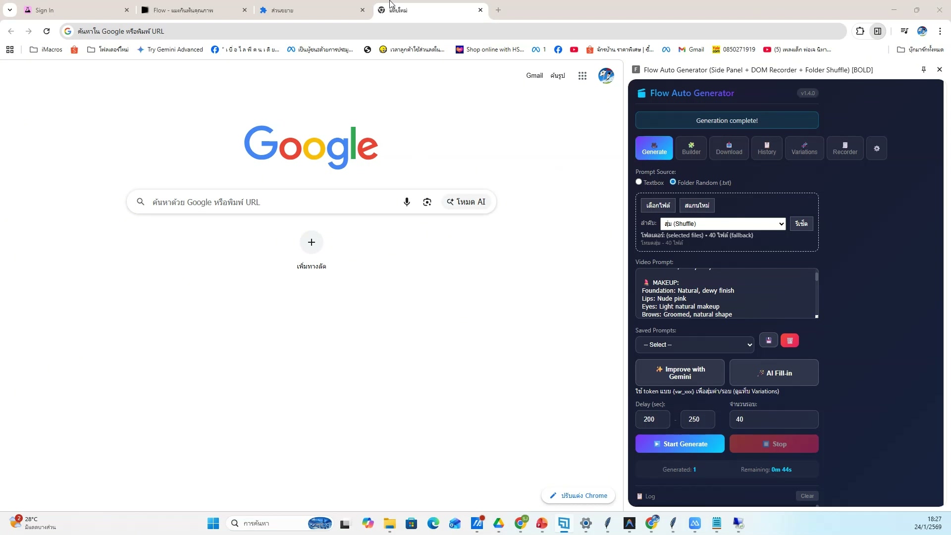Viewport: 951px width, 535px height.
Task: Open the settings gear in Flow panel
Action: (x=877, y=149)
